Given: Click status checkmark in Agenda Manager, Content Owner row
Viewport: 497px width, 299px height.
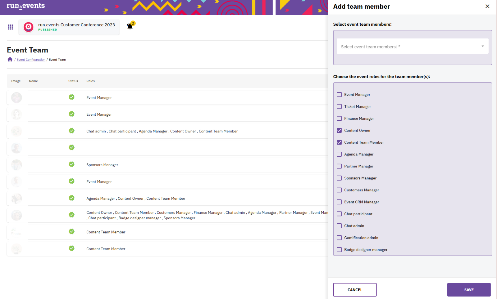Looking at the screenshot, I should pos(72,198).
